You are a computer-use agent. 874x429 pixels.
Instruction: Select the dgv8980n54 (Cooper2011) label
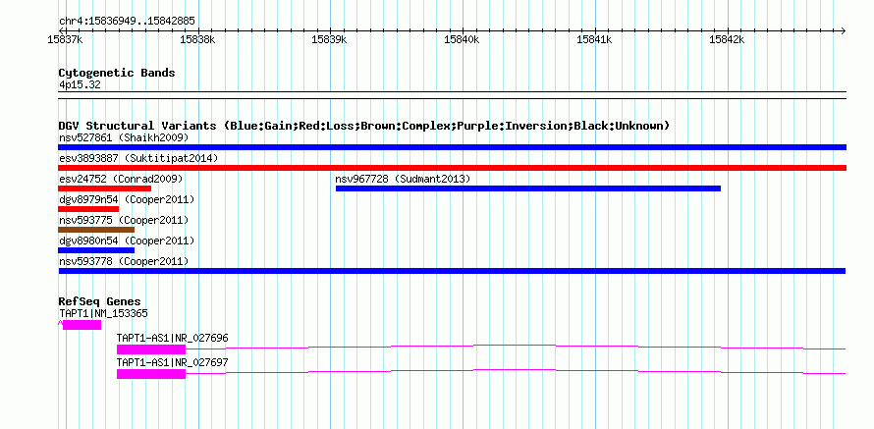127,241
